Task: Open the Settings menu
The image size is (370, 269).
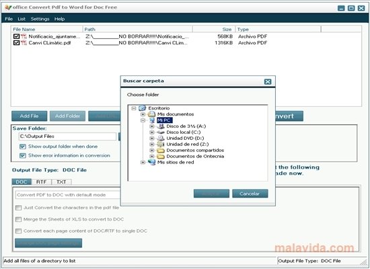Action: (40, 19)
